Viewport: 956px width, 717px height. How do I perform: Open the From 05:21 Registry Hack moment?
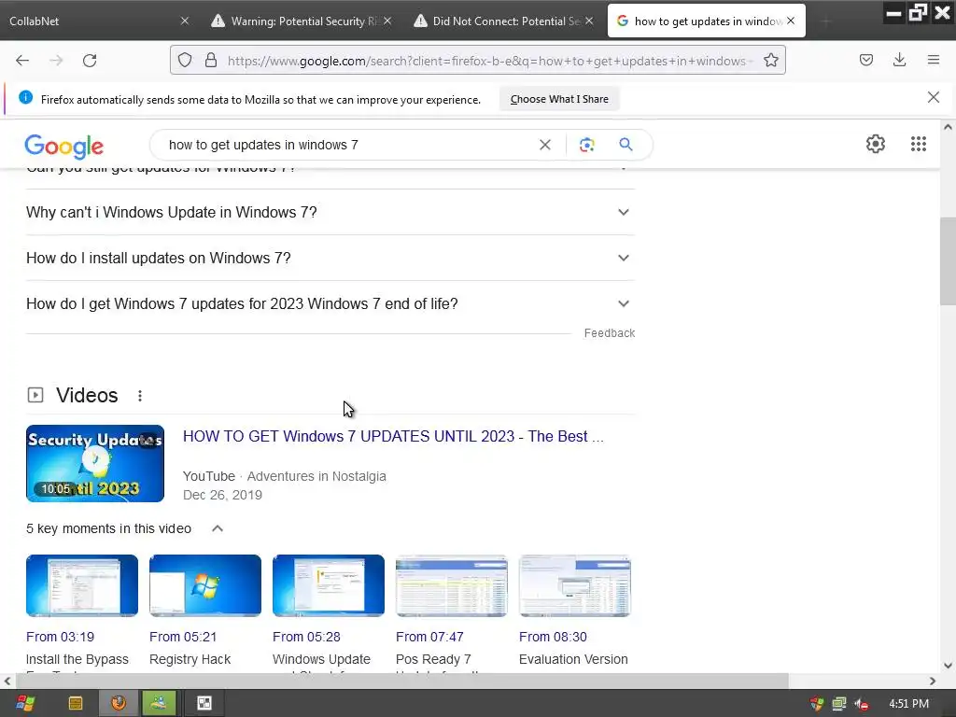pyautogui.click(x=183, y=637)
